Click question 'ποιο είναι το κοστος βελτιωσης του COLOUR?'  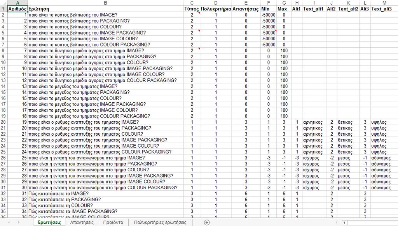(106, 27)
